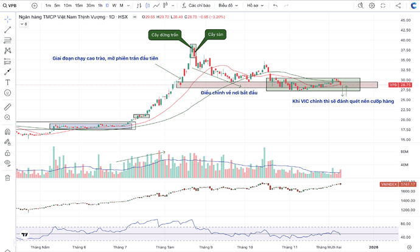Choose the hollow candles chart style
Image resolution: width=420 pixels, height=252 pixels.
(x=166, y=5)
